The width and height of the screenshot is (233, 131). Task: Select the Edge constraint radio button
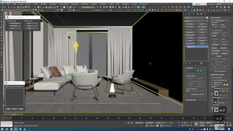coord(220,24)
